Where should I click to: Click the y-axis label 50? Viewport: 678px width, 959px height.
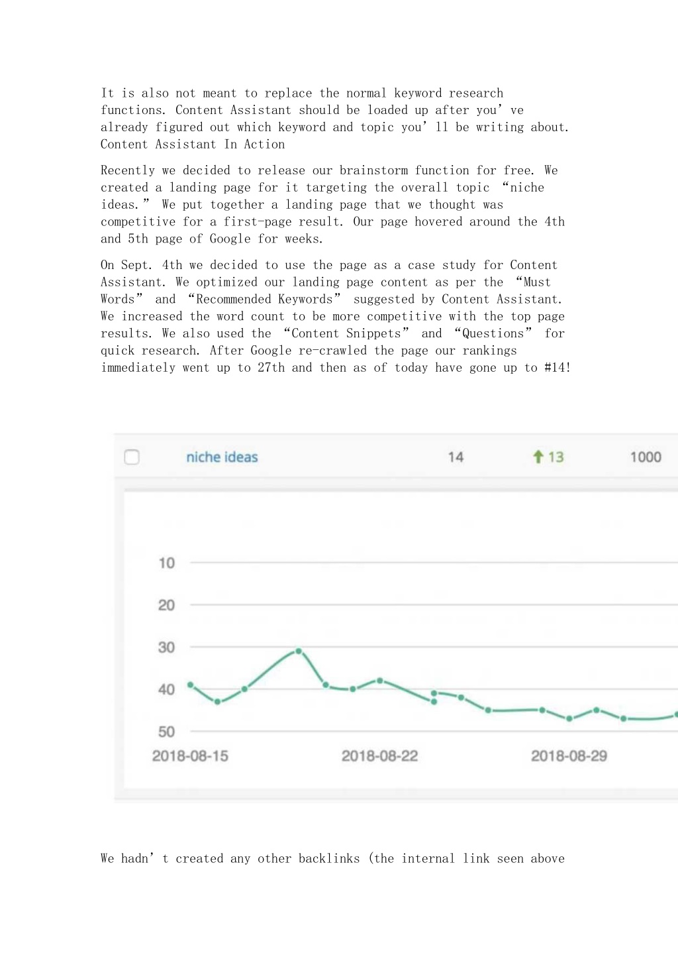pos(166,732)
